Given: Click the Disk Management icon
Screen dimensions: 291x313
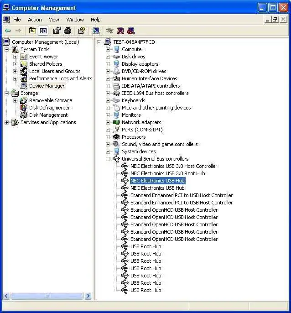Looking at the screenshot, I should (24, 115).
